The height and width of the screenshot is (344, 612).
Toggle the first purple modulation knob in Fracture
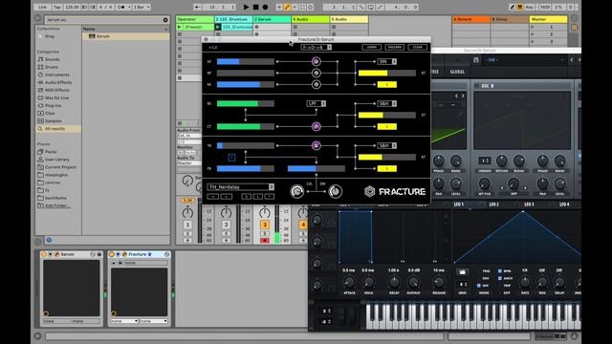tap(317, 61)
